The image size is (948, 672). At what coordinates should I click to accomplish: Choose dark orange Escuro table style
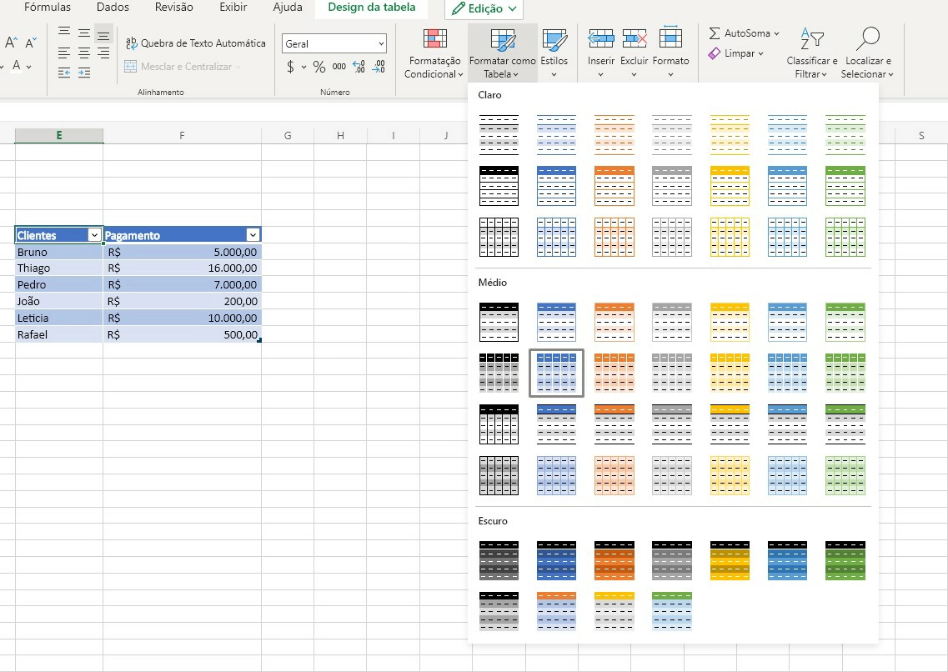click(x=614, y=561)
